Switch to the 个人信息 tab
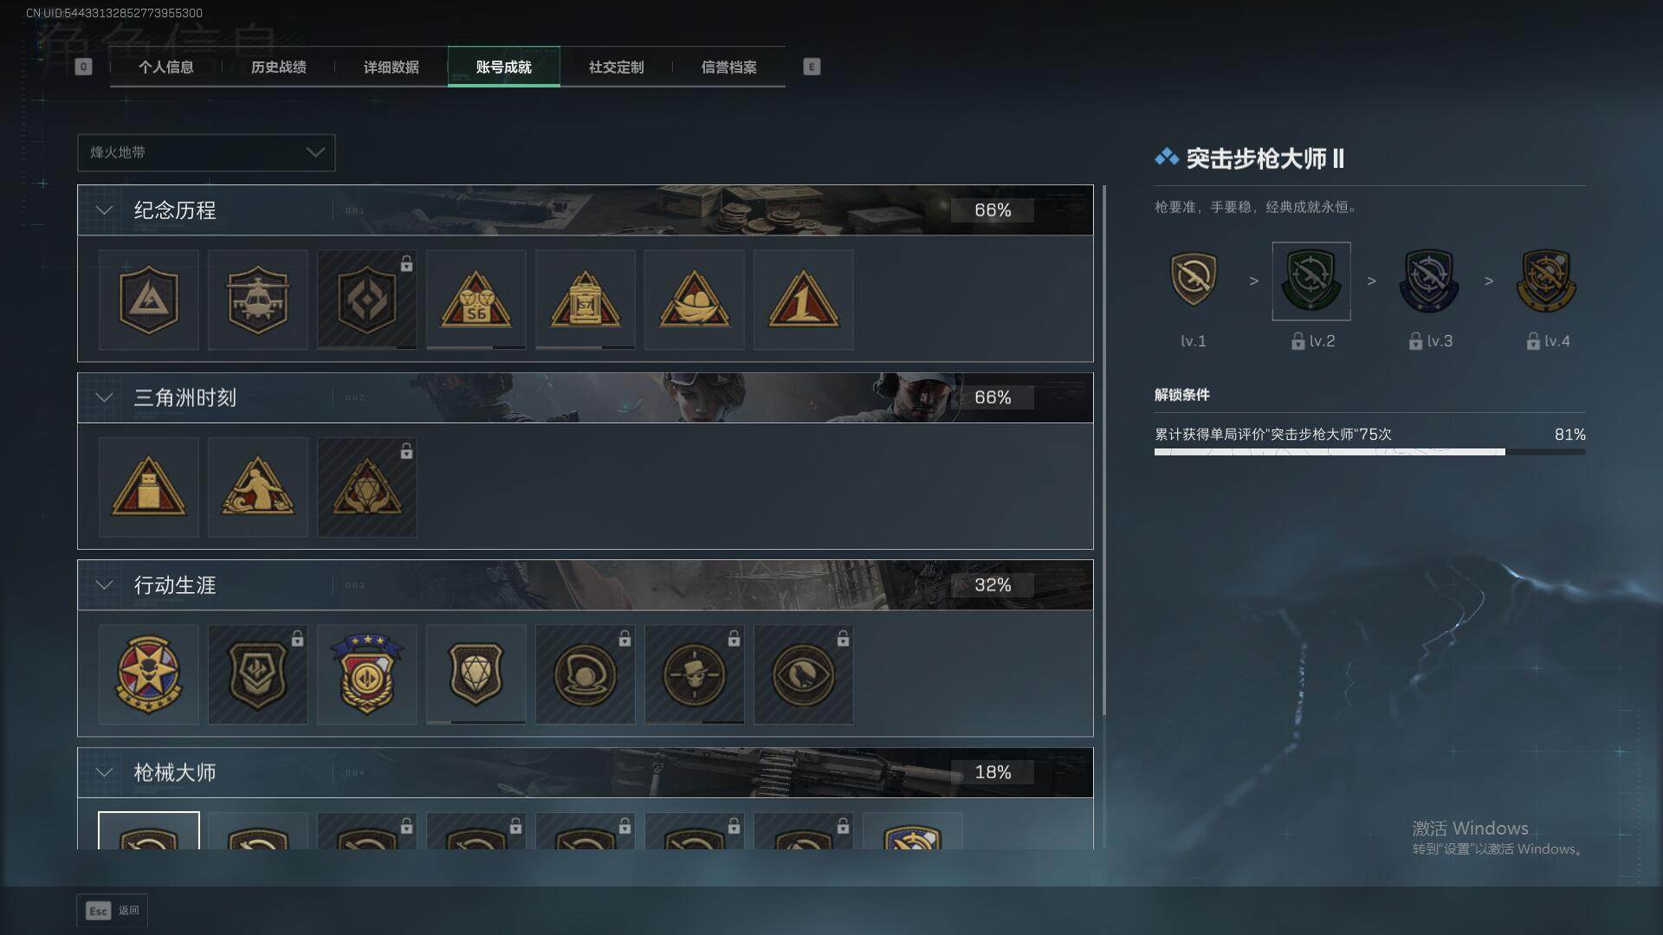Viewport: 1663px width, 935px height. (x=165, y=67)
